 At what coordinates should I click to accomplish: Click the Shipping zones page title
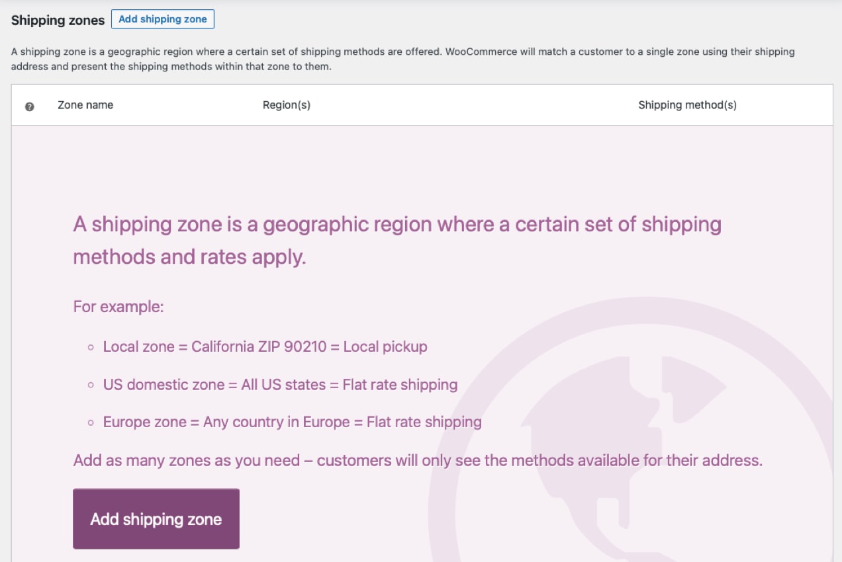coord(58,20)
